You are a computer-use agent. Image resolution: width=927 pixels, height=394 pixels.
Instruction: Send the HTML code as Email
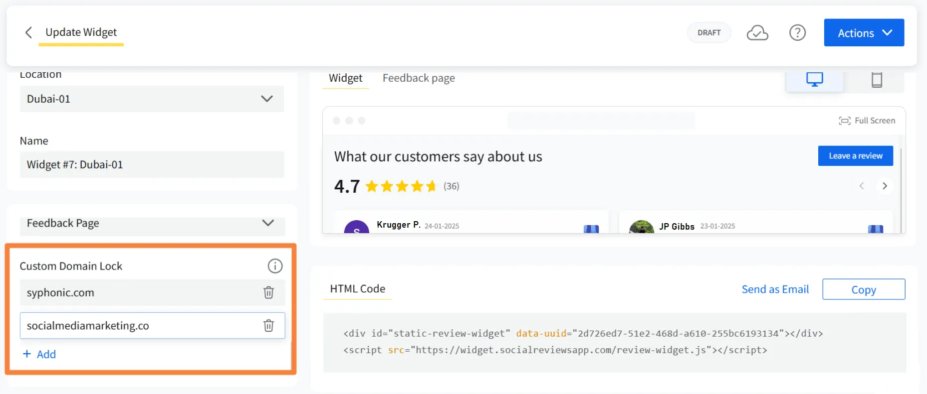click(x=775, y=289)
